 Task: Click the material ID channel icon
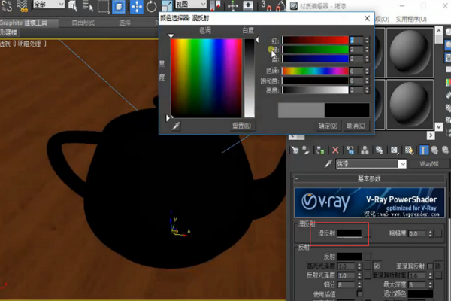tap(394, 150)
